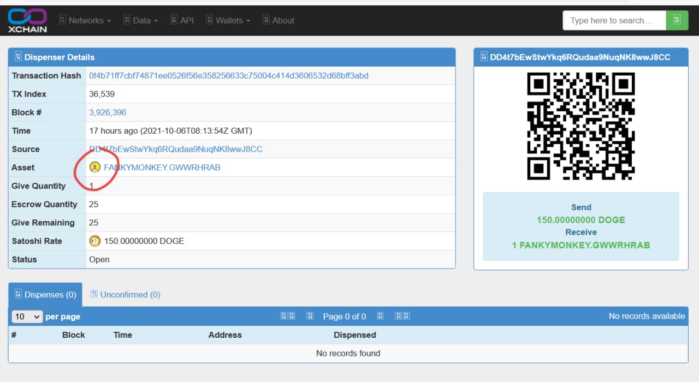This screenshot has height=382, width=699.
Task: Open the Source address link
Action: click(x=176, y=149)
